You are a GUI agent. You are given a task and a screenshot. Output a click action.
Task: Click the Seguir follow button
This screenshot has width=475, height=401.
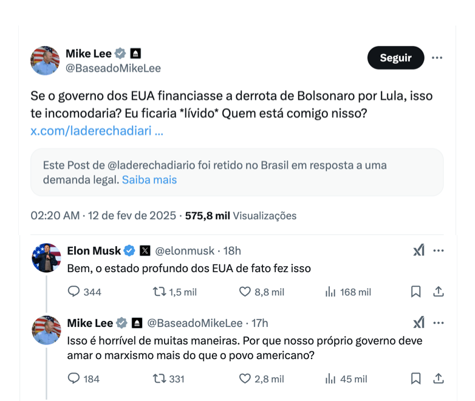[395, 58]
